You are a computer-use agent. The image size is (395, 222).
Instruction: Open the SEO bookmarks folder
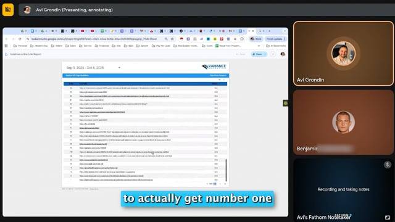128,46
